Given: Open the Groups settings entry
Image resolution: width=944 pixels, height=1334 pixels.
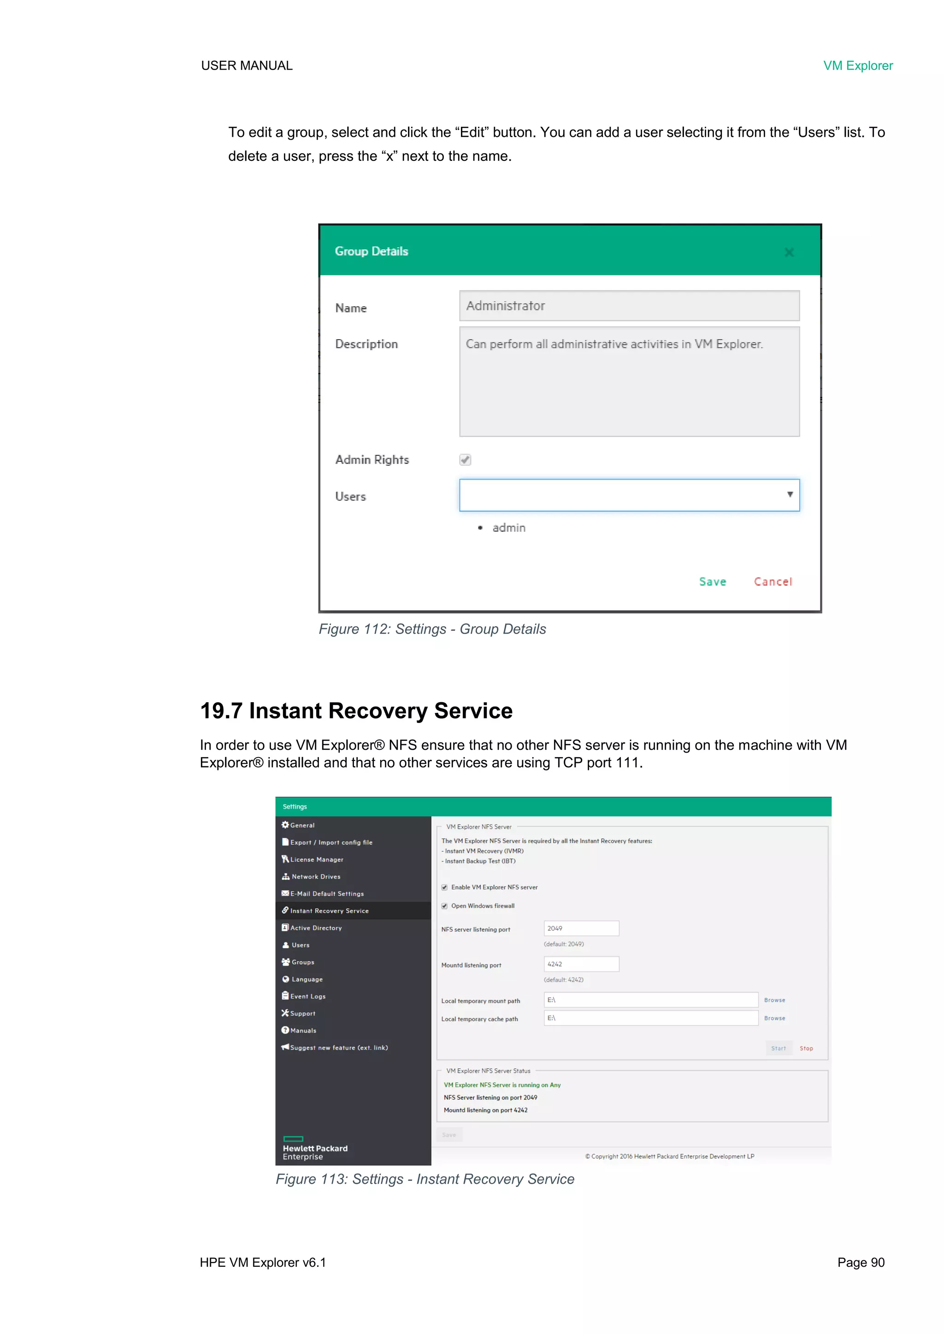Looking at the screenshot, I should [x=303, y=962].
